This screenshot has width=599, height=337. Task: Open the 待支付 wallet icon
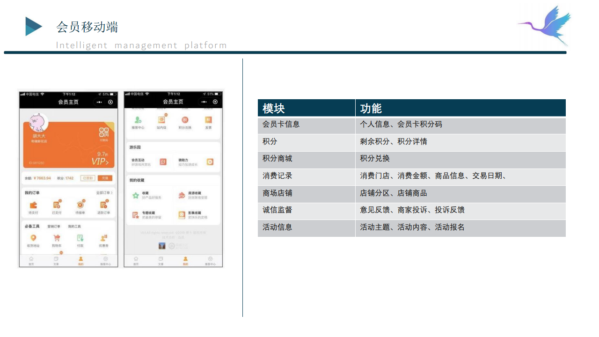coord(33,205)
